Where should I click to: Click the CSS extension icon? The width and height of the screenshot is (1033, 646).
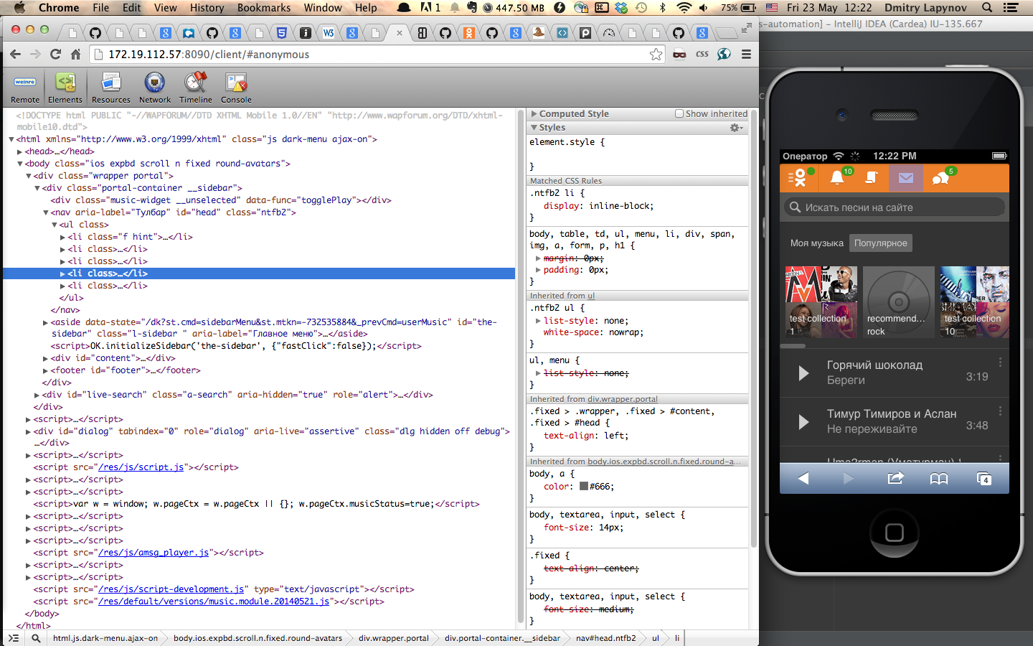pyautogui.click(x=702, y=54)
